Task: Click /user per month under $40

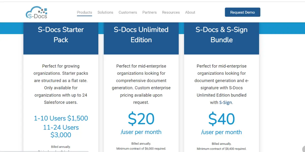Action: tap(221, 132)
